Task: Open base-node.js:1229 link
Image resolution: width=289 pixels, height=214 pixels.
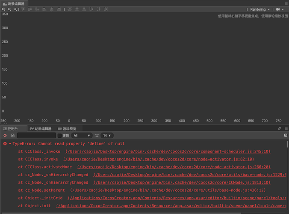Action: click(x=190, y=175)
